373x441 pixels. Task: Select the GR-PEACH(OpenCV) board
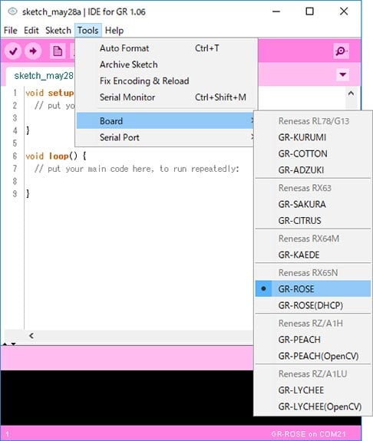click(x=313, y=356)
